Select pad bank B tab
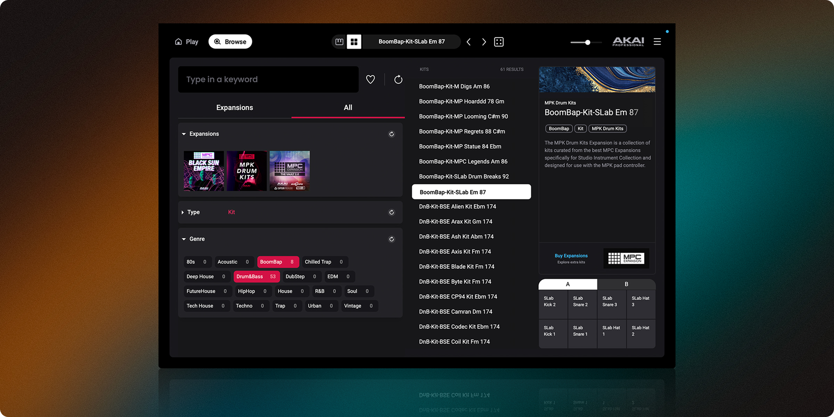834x417 pixels. coord(626,284)
